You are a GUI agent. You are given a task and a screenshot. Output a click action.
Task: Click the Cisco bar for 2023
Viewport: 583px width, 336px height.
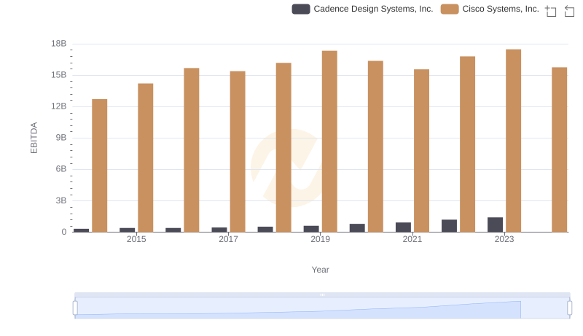point(514,141)
